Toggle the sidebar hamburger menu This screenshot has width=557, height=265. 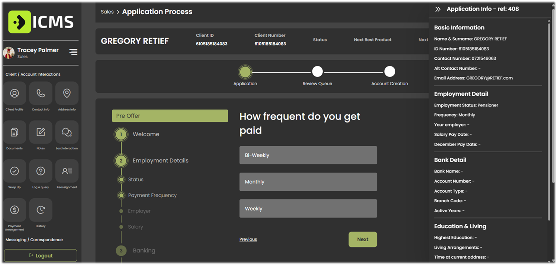coord(73,52)
